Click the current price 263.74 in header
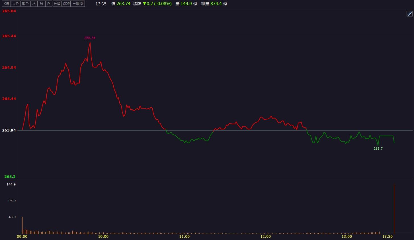Screen dimensions: 414x240 click(x=123, y=4)
